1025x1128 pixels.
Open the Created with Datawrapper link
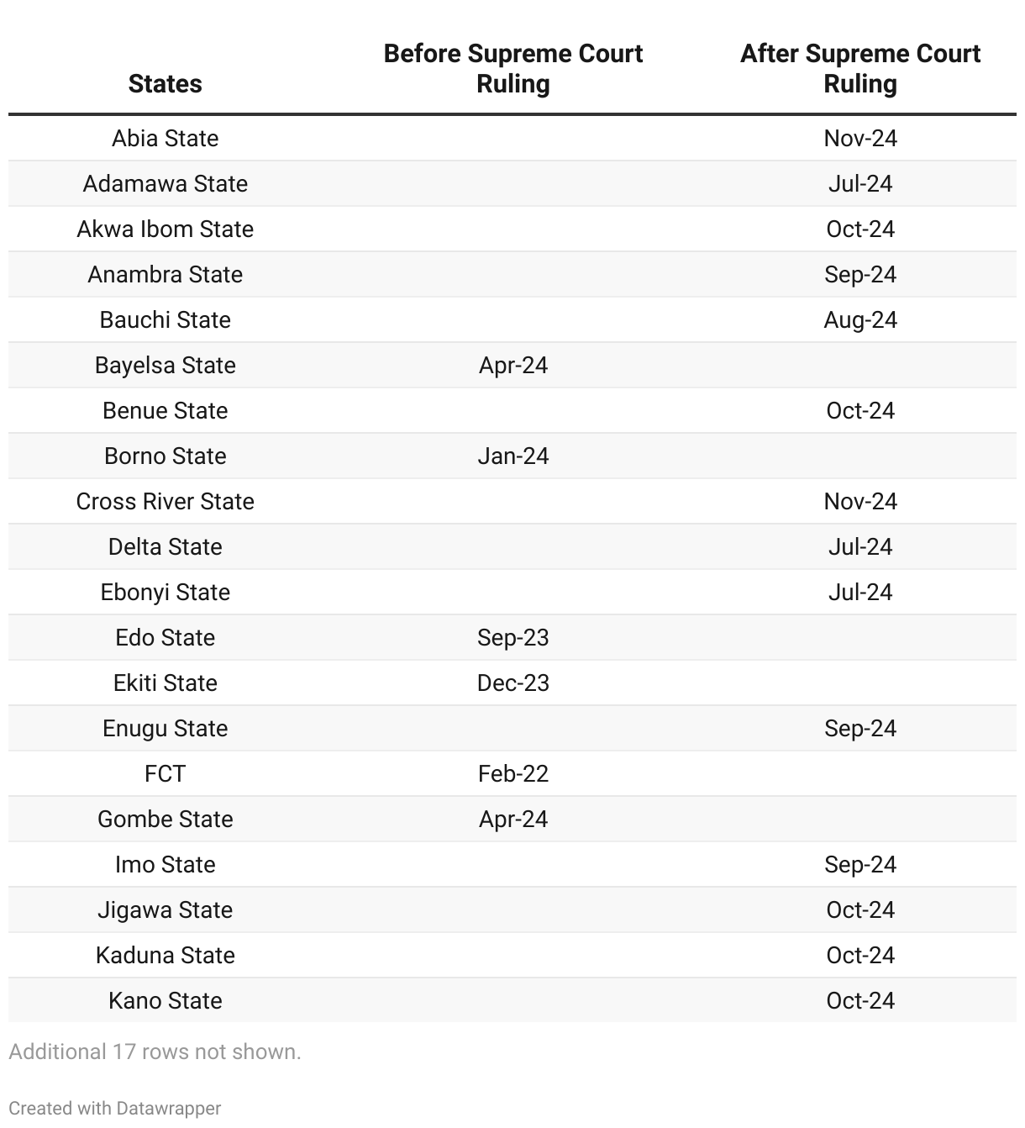point(115,1108)
